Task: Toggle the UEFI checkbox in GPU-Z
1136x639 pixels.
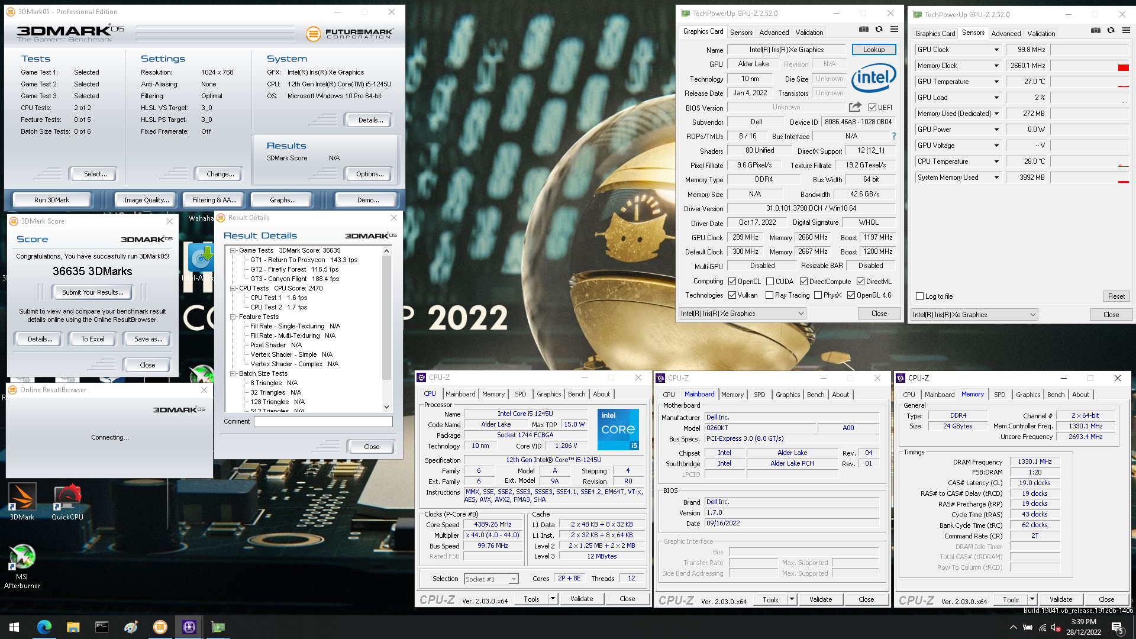Action: (x=872, y=108)
